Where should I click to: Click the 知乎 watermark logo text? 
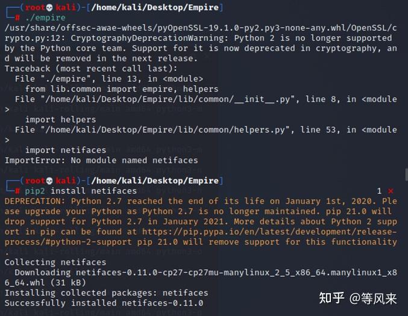331,298
